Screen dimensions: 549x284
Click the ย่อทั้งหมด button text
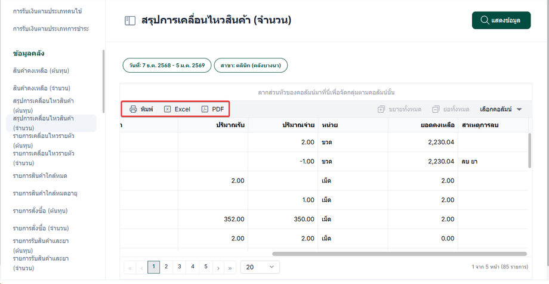point(456,109)
